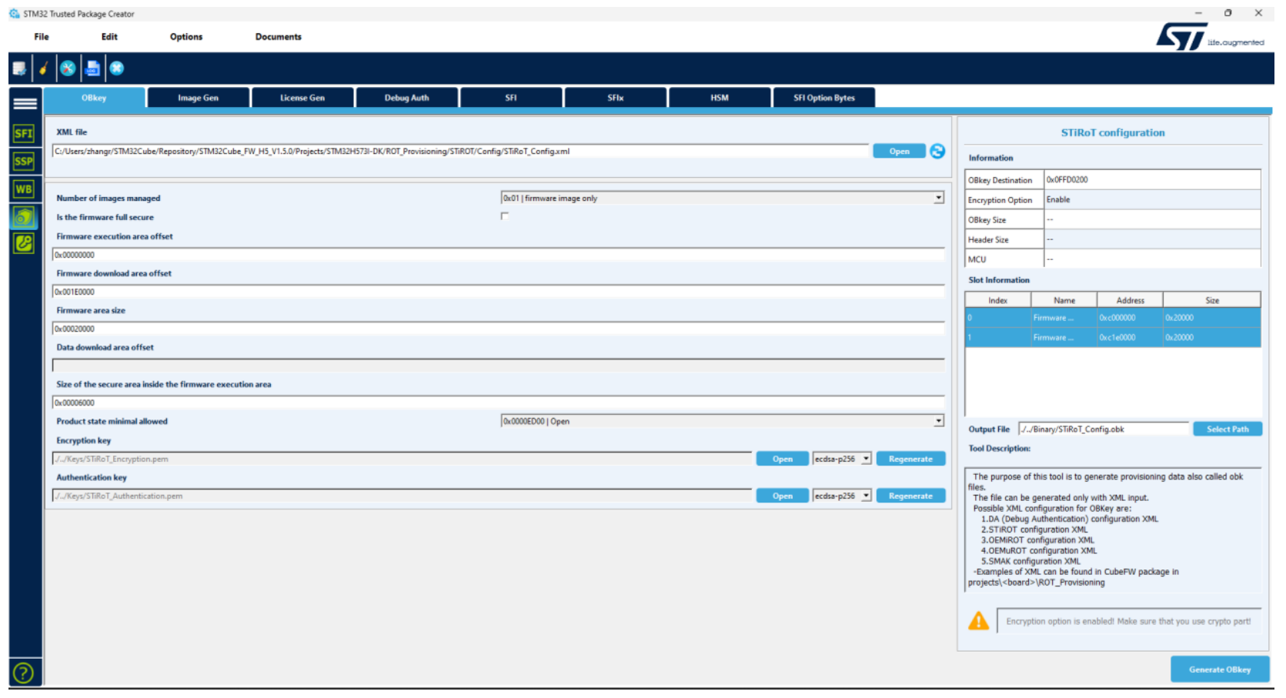Toggle 'Is the firmware full secure' checkbox
The image size is (1286, 698).
point(505,216)
